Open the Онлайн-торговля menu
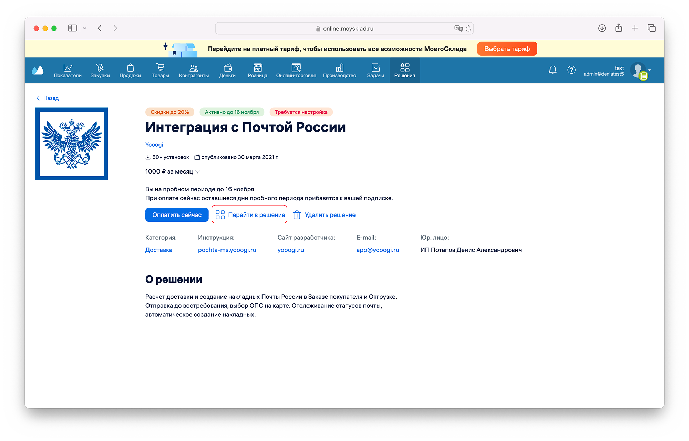Screen dimensions: 689x441 [296, 71]
